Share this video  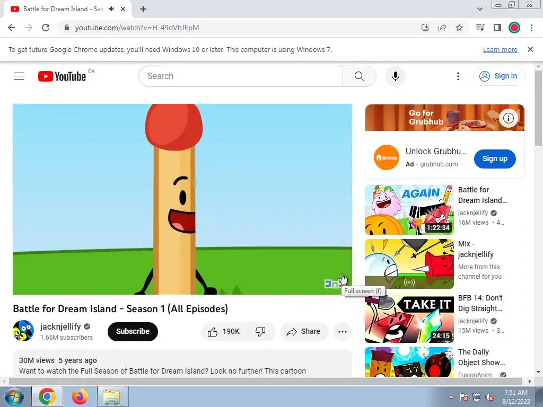(304, 332)
